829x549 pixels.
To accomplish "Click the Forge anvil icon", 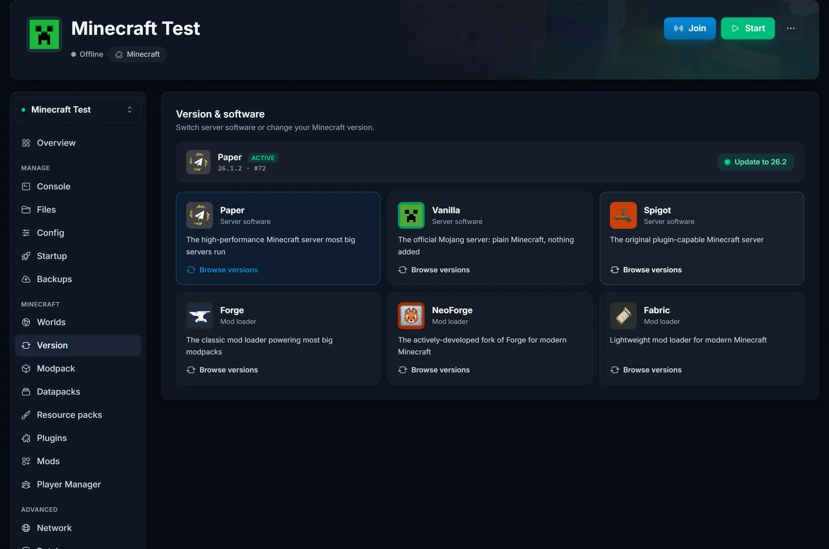I will click(199, 316).
